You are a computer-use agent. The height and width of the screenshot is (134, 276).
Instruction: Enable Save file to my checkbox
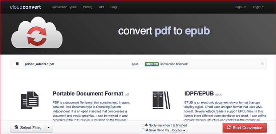pos(143,130)
